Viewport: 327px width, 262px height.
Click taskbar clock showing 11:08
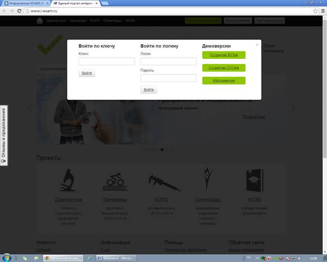pos(313,258)
